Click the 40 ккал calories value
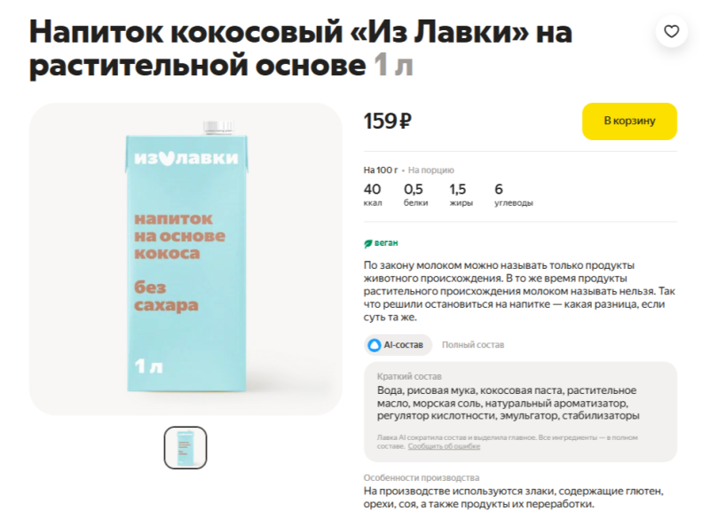710x519 pixels. 372,194
